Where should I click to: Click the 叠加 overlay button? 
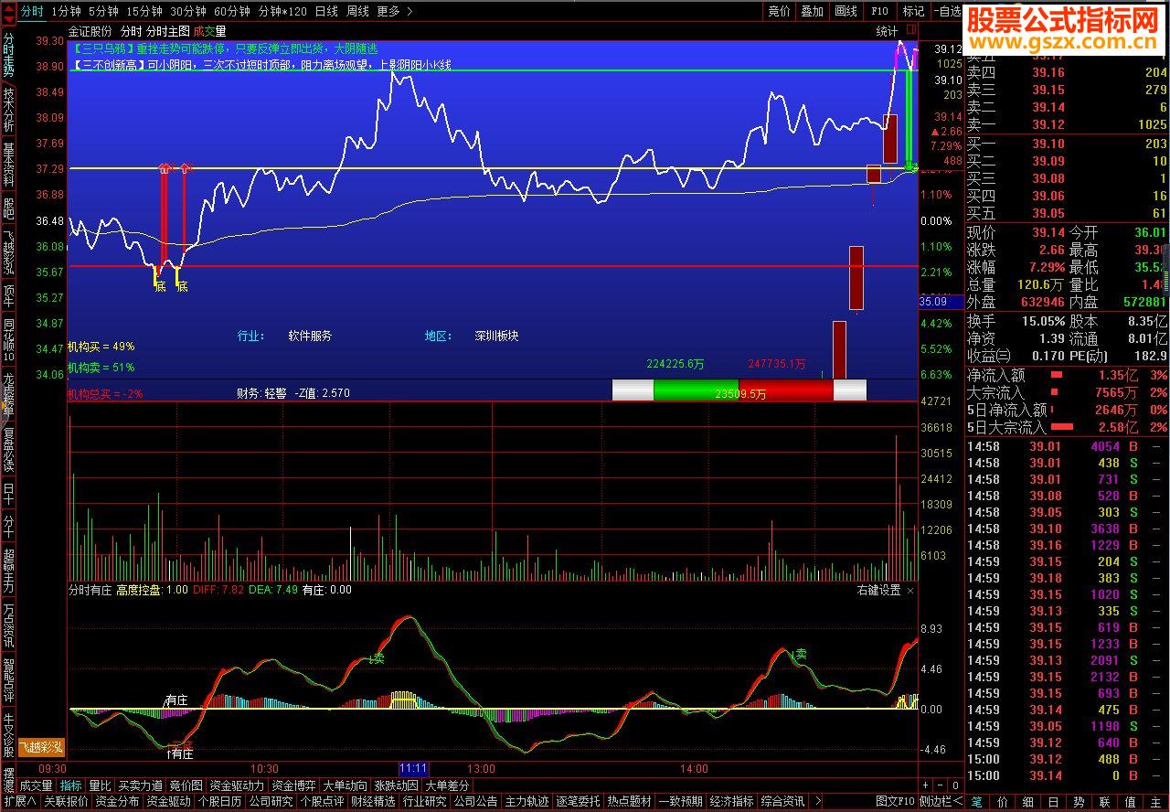(812, 11)
